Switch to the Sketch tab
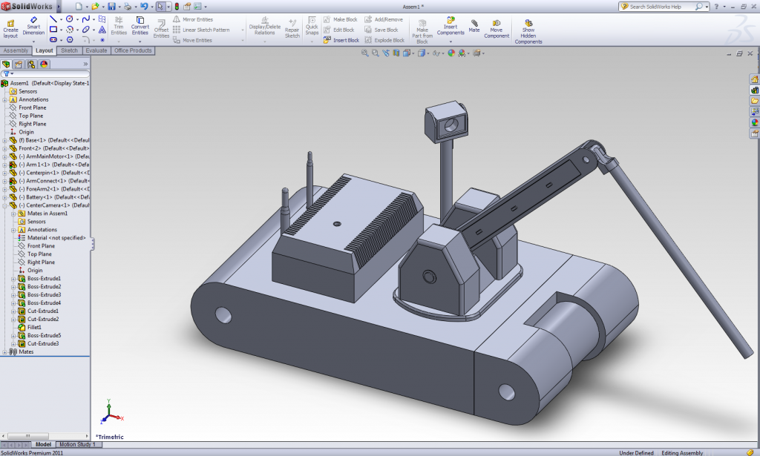Screen dimensions: 760x456 click(x=69, y=50)
